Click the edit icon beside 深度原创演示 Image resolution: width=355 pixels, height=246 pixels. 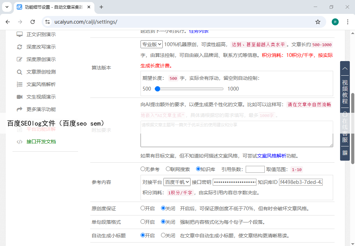20,59
